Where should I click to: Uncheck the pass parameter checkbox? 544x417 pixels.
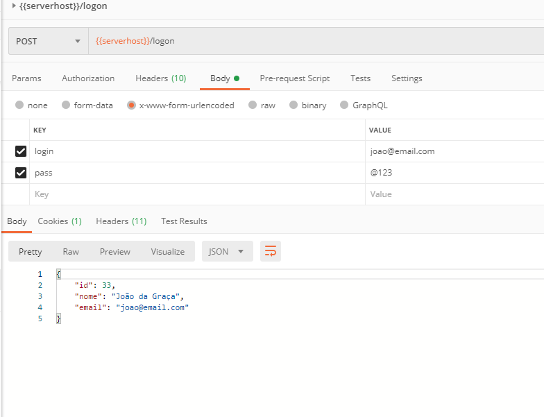click(21, 173)
